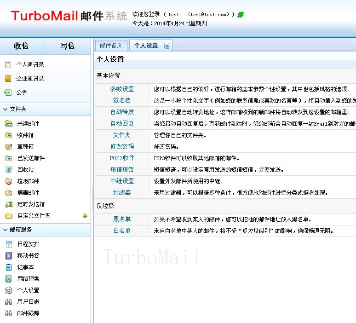Select 邮件跟踪 service label

pos(29,313)
